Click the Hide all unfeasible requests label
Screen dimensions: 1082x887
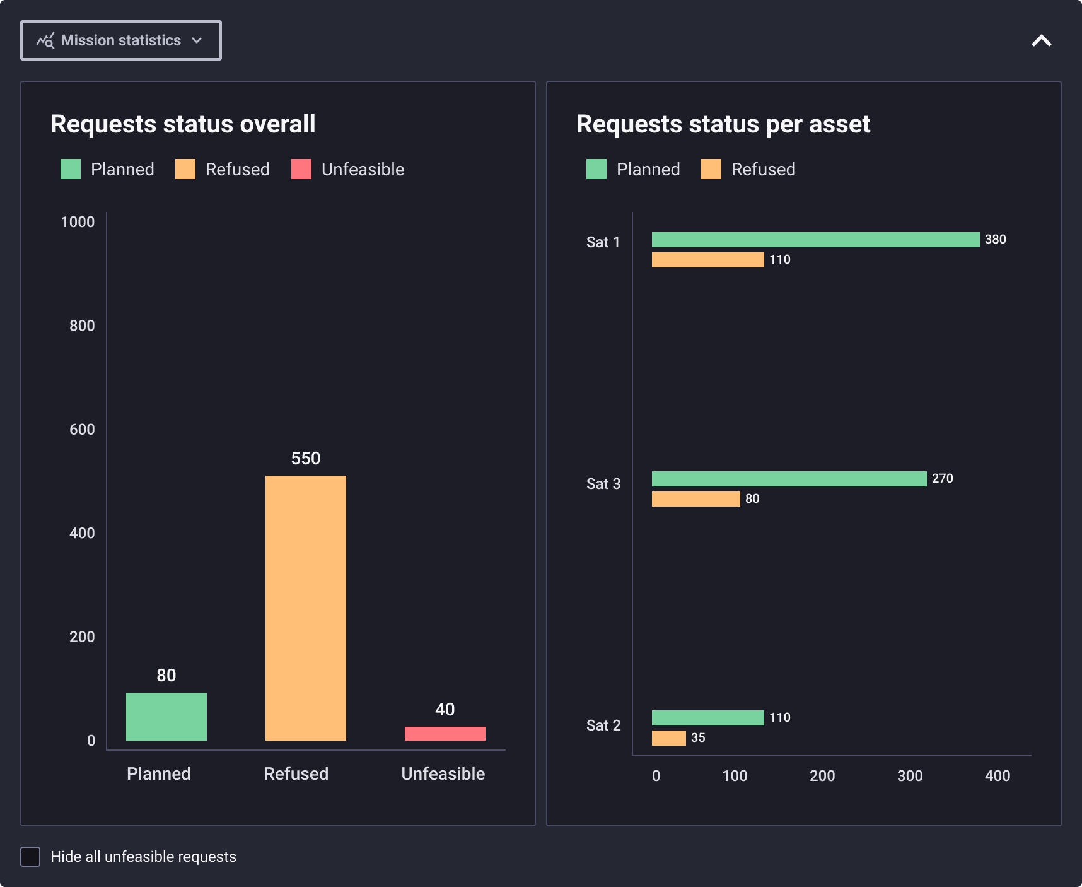pos(143,857)
